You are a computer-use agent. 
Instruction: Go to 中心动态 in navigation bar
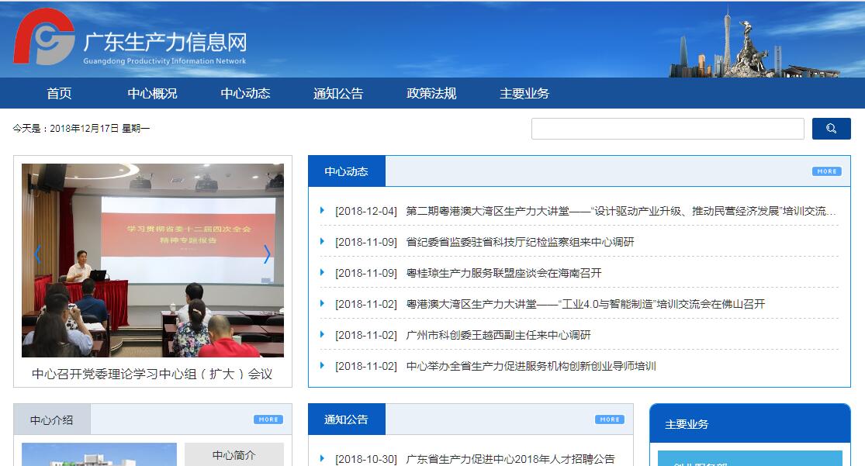(x=245, y=94)
